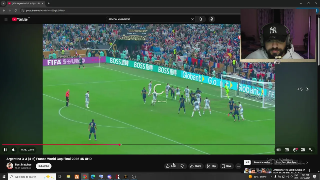Like the video (4.5K)
Image resolution: width=320 pixels, height=180 pixels.
point(171,166)
